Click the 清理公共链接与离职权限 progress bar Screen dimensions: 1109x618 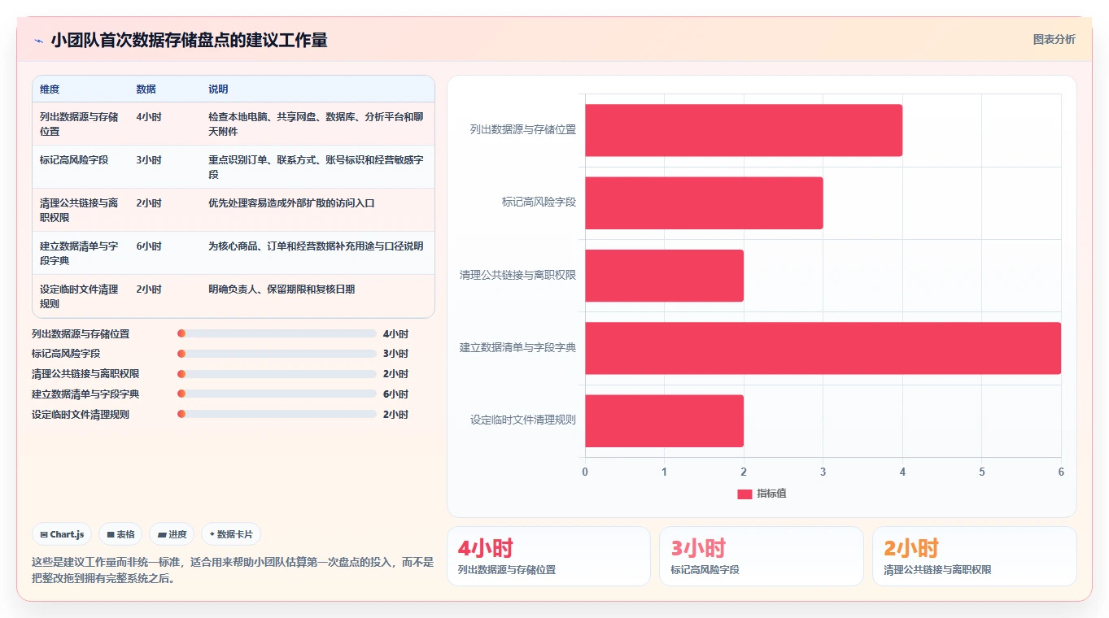(277, 374)
